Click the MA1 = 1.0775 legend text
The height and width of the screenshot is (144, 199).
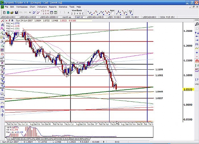[x=13, y=24]
